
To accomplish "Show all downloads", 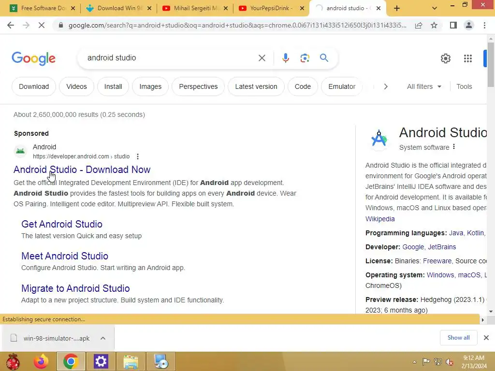I will [458, 338].
